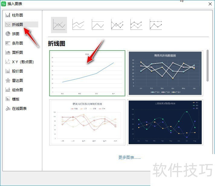The image size is (215, 186).
Task: Select the 折线图 line chart icon
Action: coord(8,24)
